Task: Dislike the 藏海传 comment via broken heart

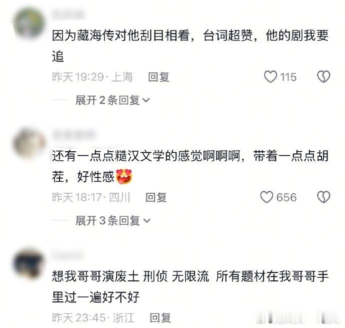Action: pyautogui.click(x=323, y=77)
